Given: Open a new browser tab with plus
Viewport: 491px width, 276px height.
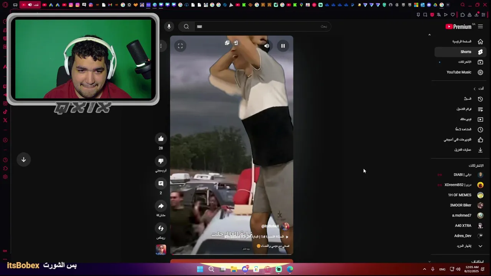Looking at the screenshot, I should click(x=448, y=5).
